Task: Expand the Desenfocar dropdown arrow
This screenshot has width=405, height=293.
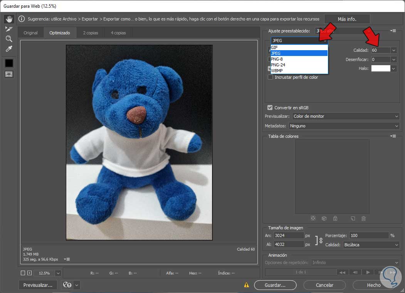Action: coord(394,59)
